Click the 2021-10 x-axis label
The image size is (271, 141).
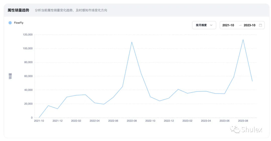(39, 121)
